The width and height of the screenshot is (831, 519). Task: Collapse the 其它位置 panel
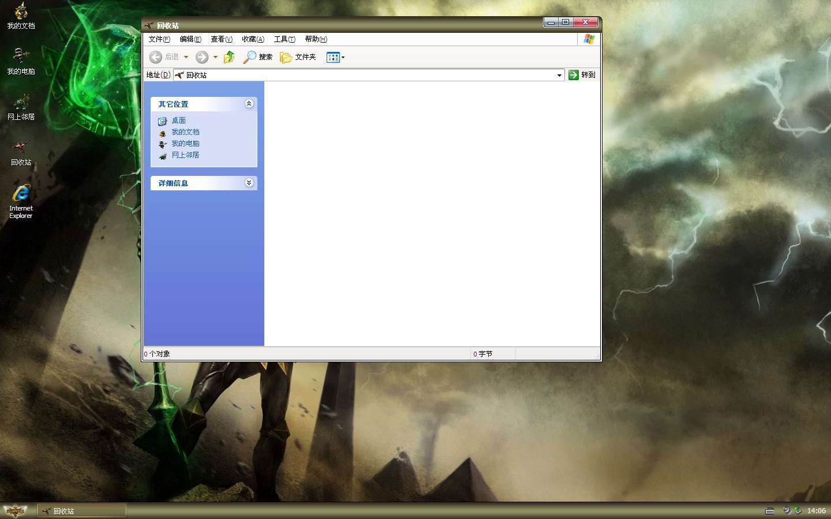[x=249, y=104]
